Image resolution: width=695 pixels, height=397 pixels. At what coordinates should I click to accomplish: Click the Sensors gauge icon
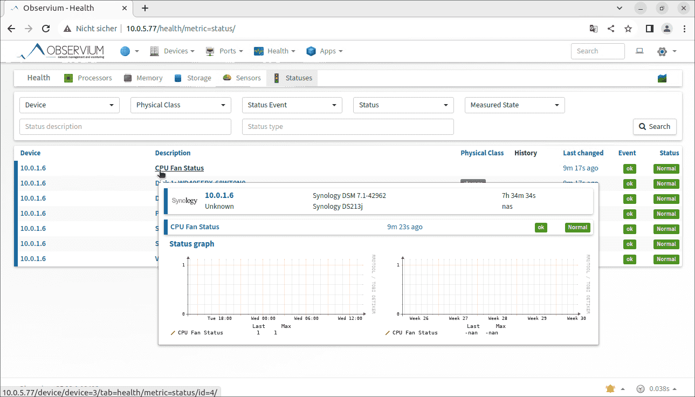(x=227, y=78)
